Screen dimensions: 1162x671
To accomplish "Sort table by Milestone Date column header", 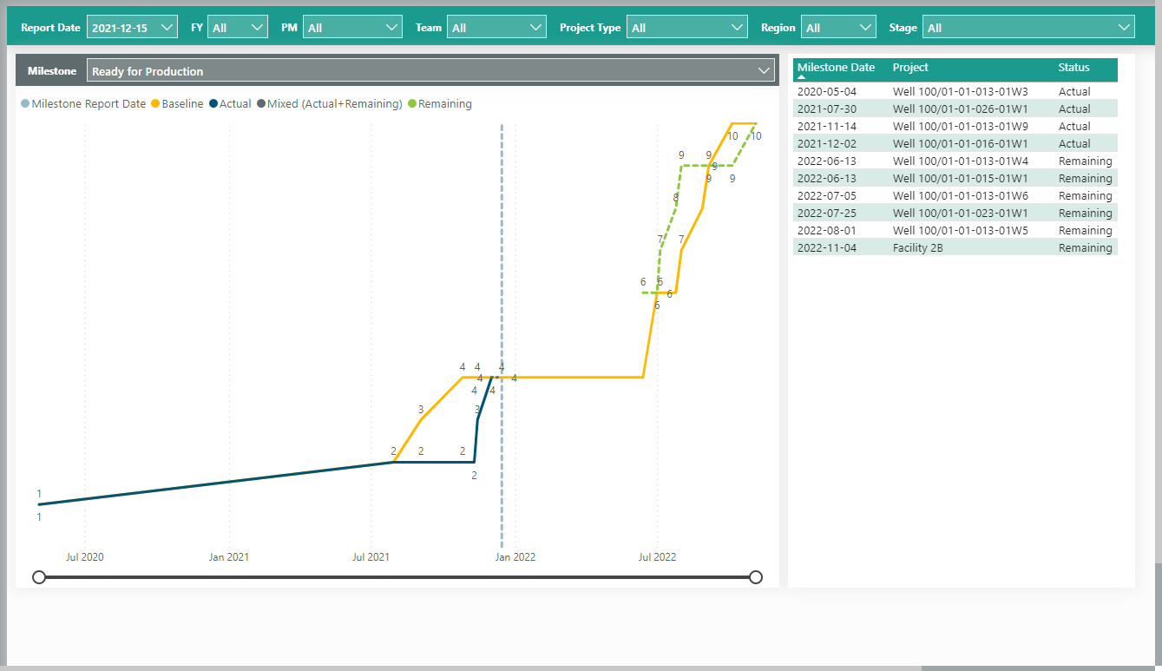I will coord(836,68).
